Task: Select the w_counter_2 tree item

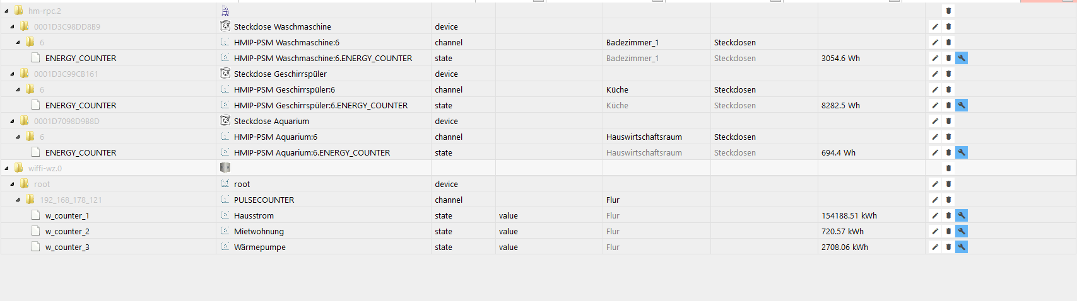Action: pyautogui.click(x=67, y=231)
